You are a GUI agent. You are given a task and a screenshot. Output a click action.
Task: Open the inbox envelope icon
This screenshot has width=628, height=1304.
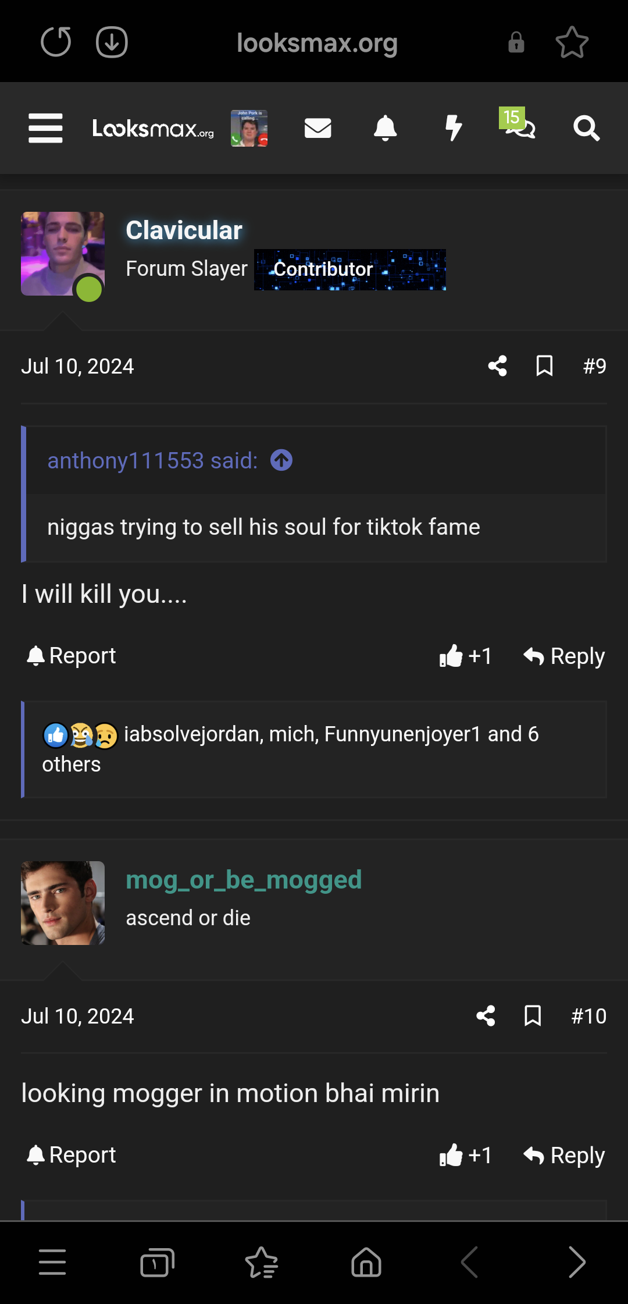coord(317,128)
